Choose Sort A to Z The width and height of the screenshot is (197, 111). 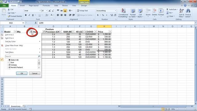10,35
